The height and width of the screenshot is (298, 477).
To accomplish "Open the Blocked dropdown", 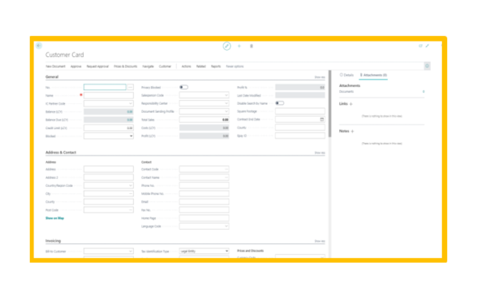I will point(109,136).
